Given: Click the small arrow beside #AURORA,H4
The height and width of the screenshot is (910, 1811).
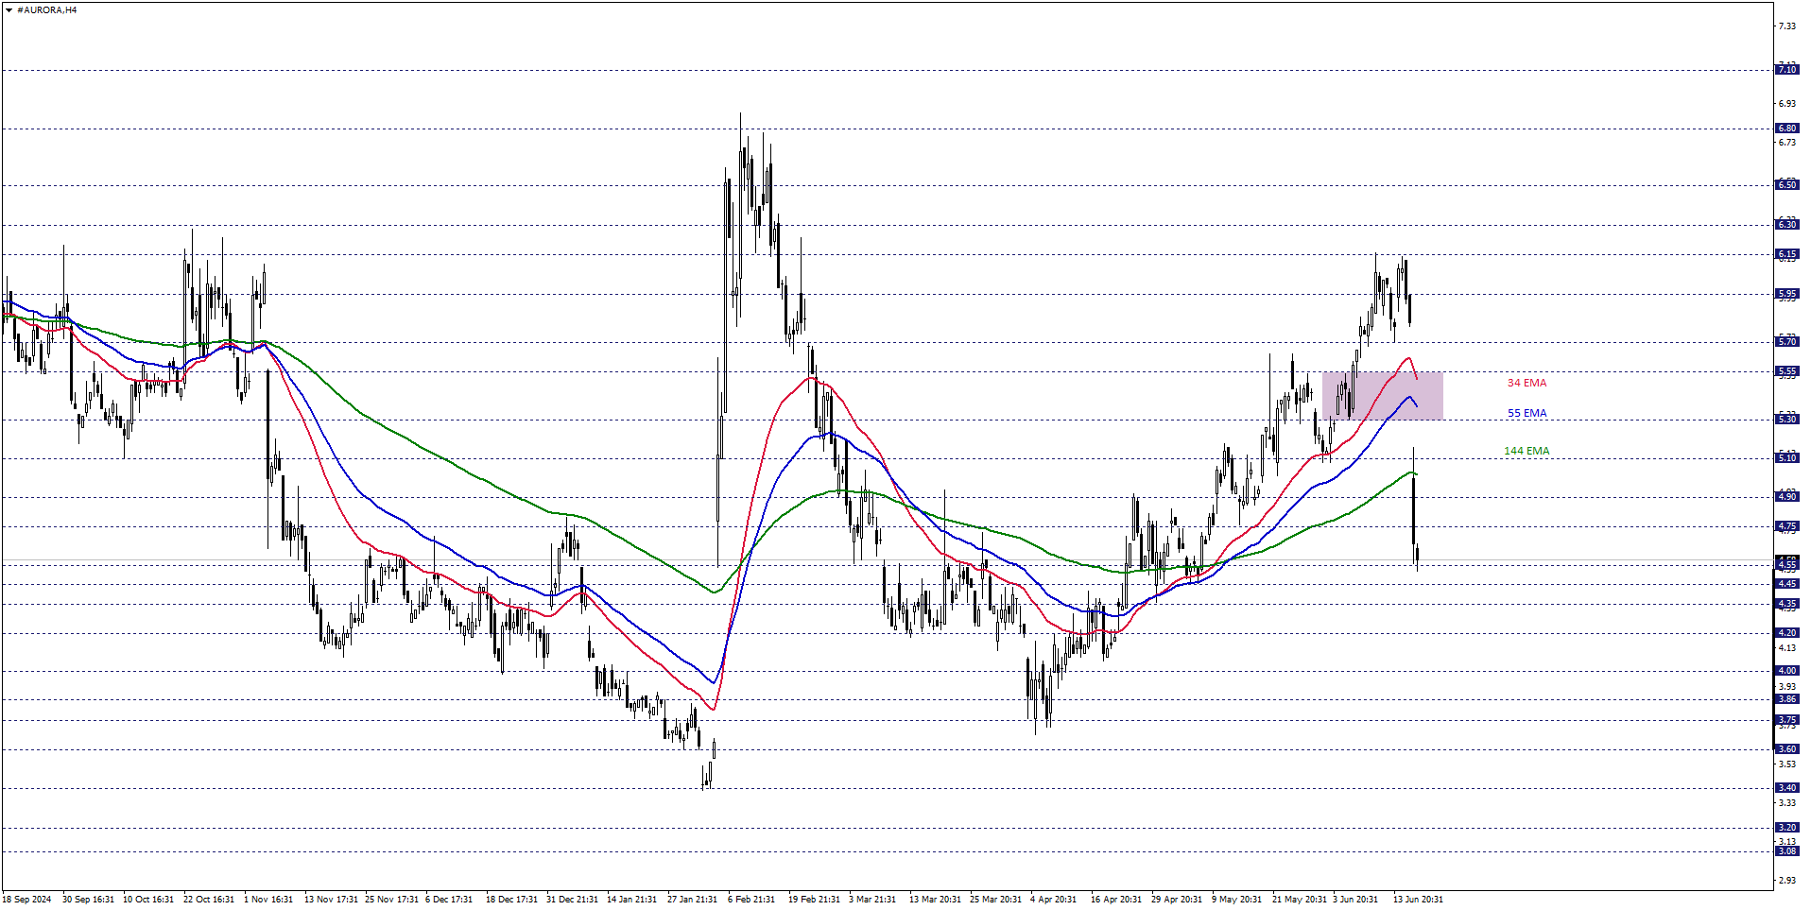Looking at the screenshot, I should (x=9, y=10).
